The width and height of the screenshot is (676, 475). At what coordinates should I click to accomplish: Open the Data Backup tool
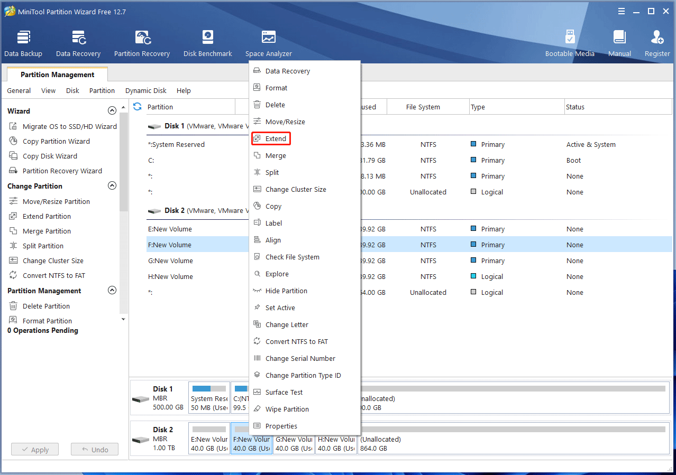coord(23,43)
